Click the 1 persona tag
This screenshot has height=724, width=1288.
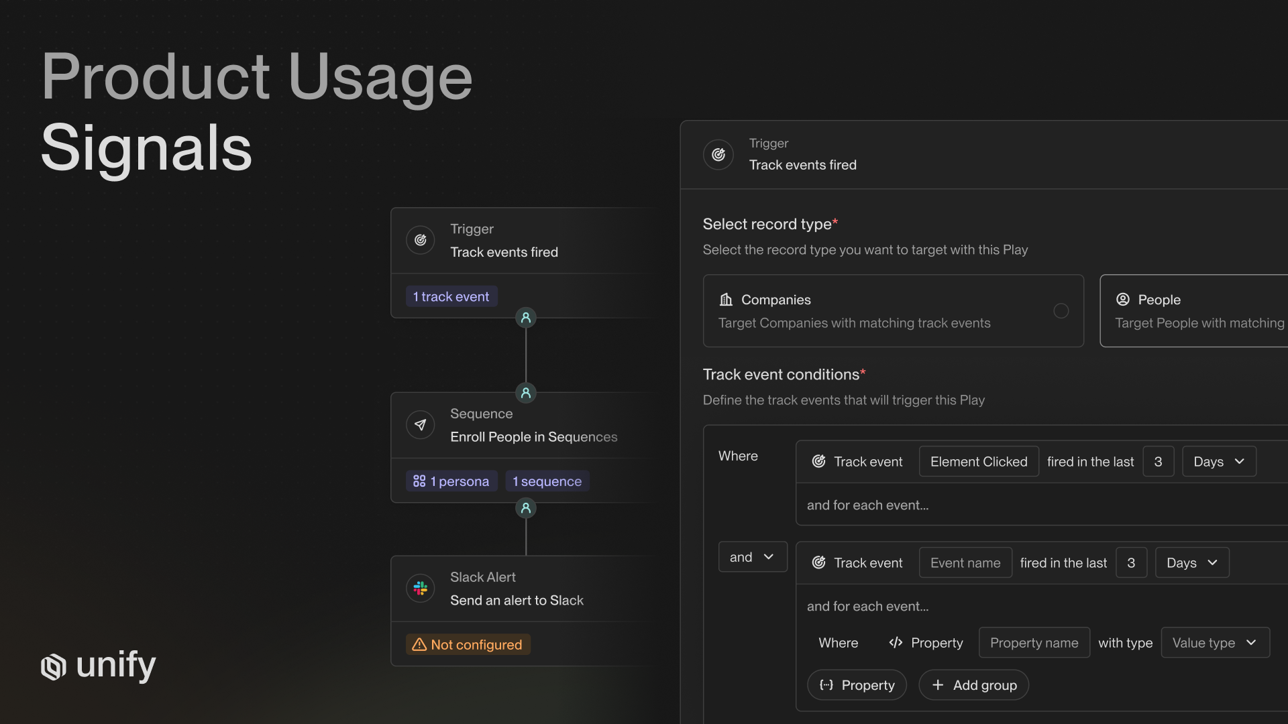pos(451,481)
